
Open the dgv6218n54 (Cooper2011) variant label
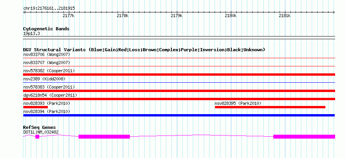tap(50, 95)
